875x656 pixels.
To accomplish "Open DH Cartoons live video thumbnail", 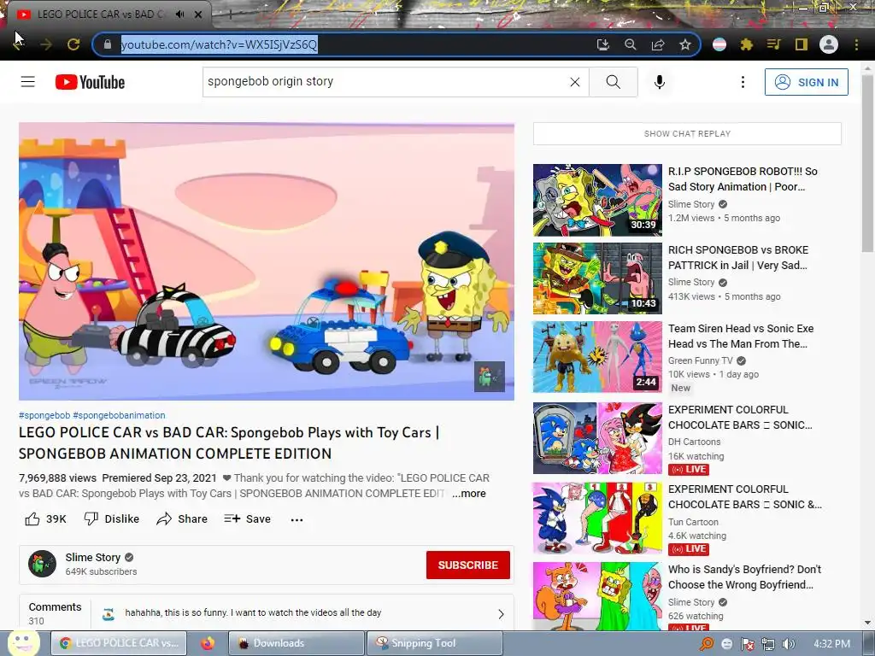I will (x=597, y=438).
